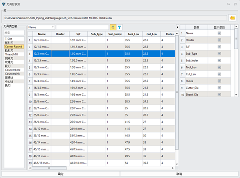
Task: Click the Cut_Len column header
Action: point(151,34)
